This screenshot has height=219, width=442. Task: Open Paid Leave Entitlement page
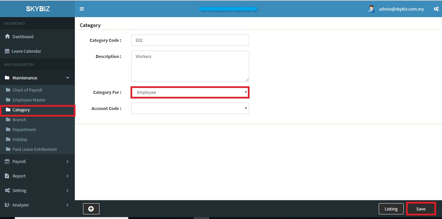pyautogui.click(x=35, y=149)
